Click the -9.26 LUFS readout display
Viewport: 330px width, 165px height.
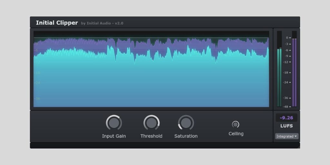pos(286,118)
